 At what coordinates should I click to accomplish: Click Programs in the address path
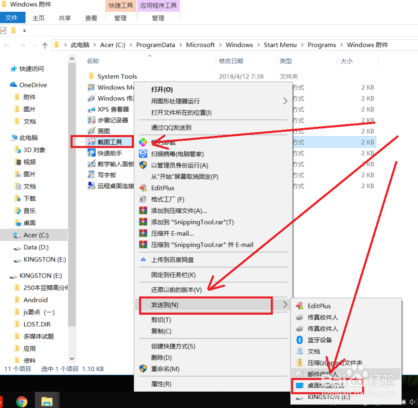321,45
